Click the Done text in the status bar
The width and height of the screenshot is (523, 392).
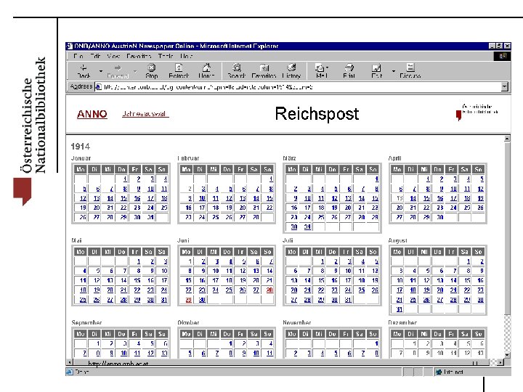(x=82, y=372)
